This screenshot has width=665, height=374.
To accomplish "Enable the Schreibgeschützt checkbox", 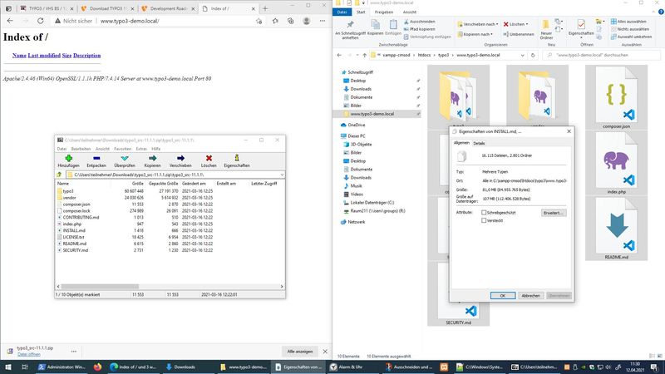I will coord(485,213).
